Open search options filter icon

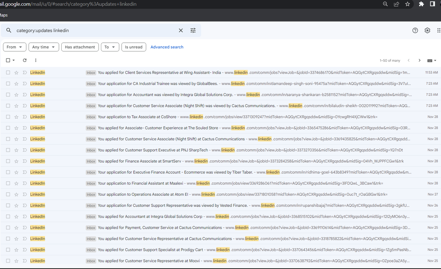193,31
